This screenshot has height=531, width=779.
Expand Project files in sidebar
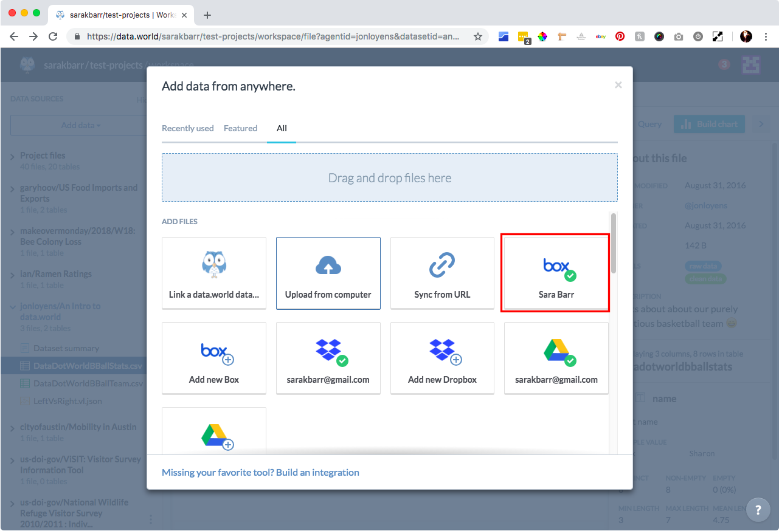(x=13, y=157)
